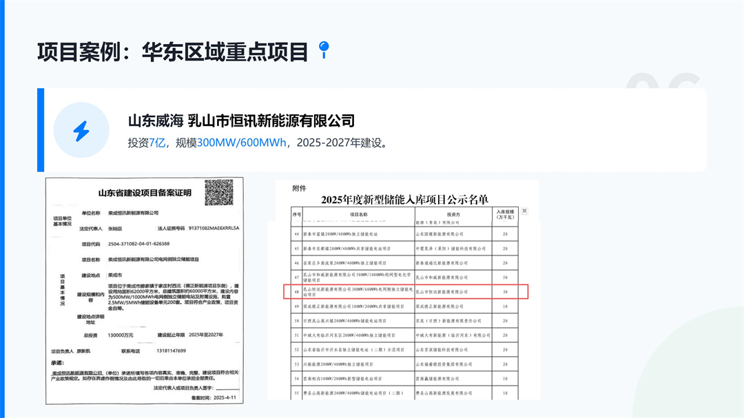Click row 45 新泰市东都镇 project name
This screenshot has width=744, height=418.
[347, 248]
